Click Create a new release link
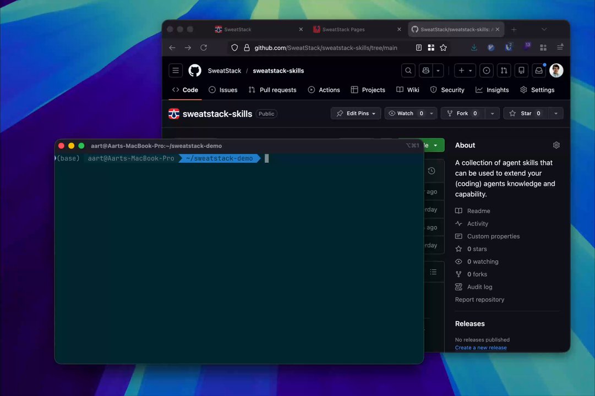This screenshot has height=396, width=595. point(481,348)
